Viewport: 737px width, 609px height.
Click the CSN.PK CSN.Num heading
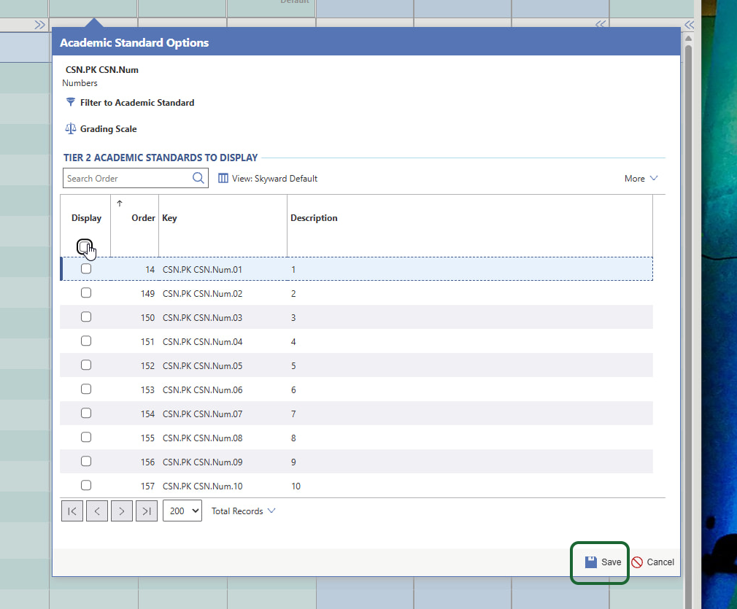[x=102, y=69]
